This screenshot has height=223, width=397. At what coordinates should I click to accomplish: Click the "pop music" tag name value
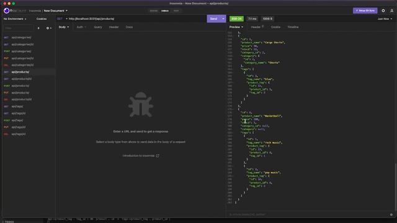272,172
